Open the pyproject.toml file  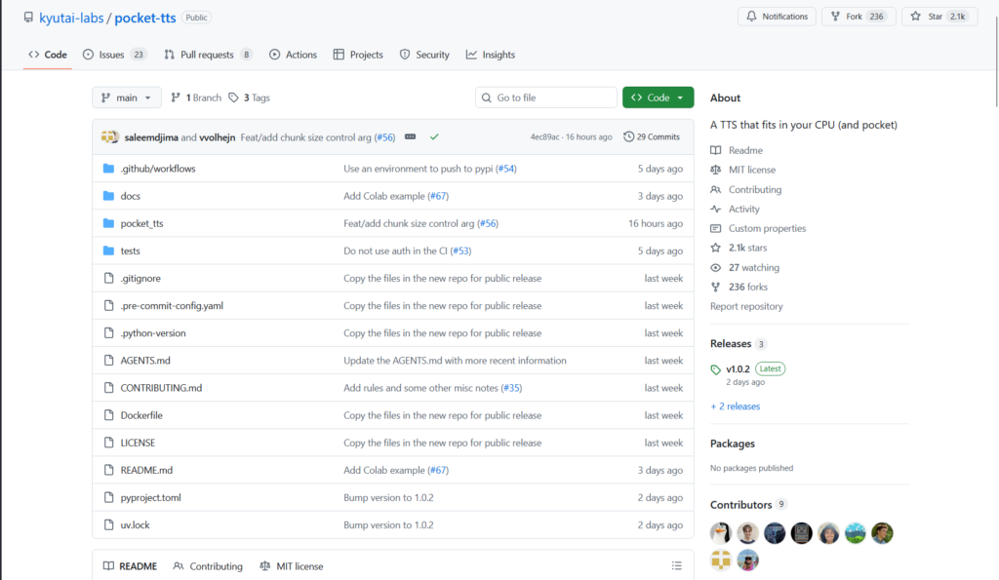pyautogui.click(x=150, y=497)
